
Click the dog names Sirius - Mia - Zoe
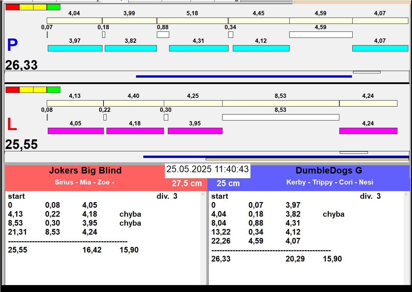[x=85, y=182]
